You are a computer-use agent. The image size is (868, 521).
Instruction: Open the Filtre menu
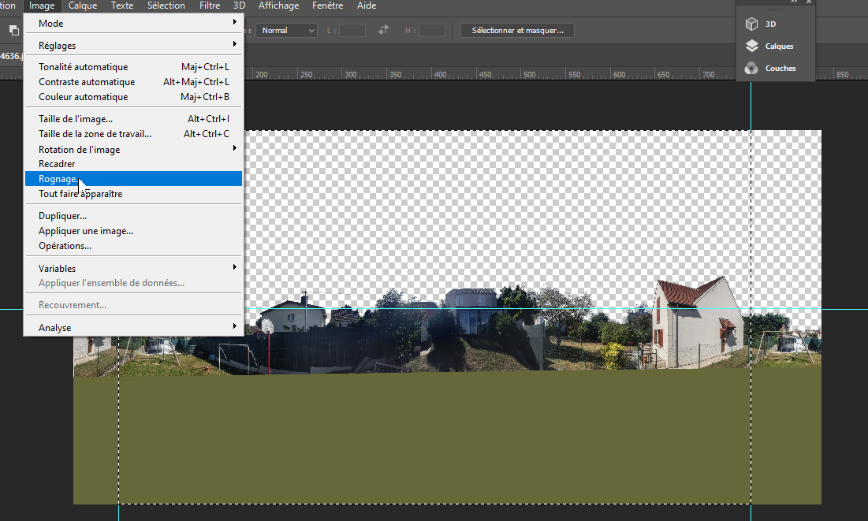(210, 6)
